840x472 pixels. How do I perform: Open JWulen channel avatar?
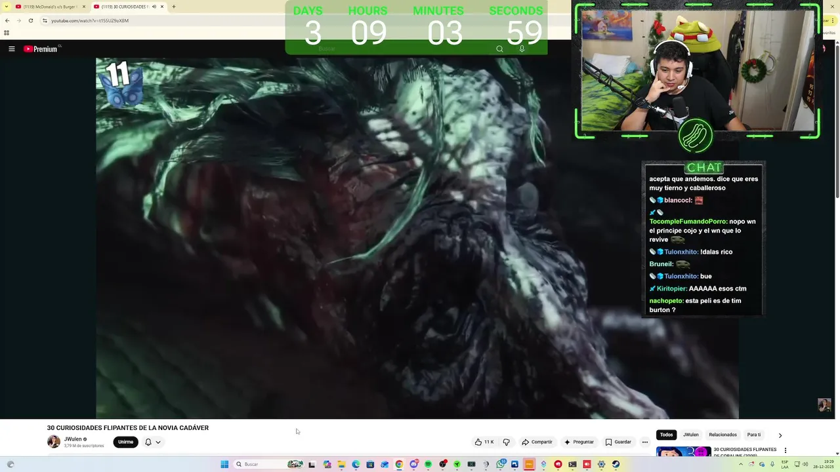coord(54,442)
